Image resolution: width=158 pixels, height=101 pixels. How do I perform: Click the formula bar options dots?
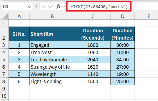(36, 7)
